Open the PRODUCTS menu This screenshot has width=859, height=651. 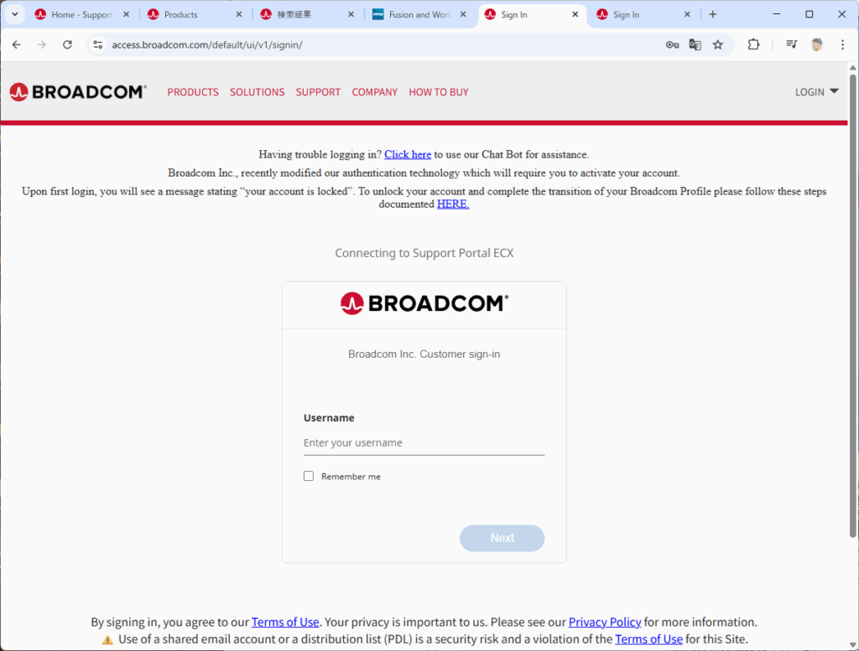(x=193, y=92)
